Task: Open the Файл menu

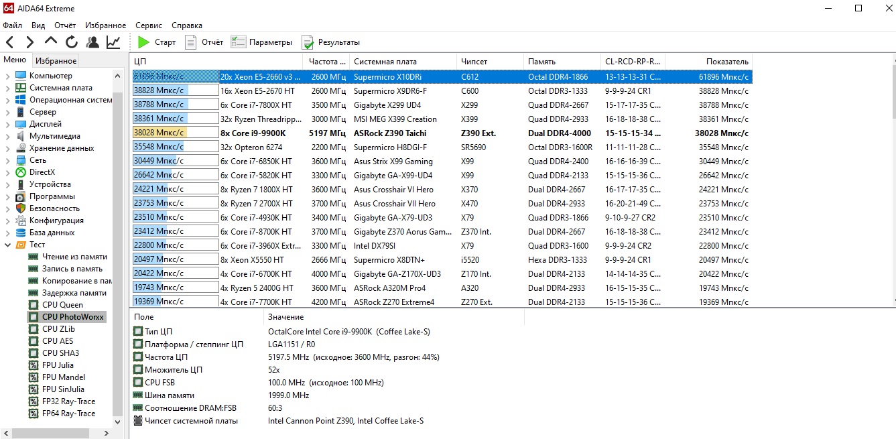Action: [x=12, y=25]
